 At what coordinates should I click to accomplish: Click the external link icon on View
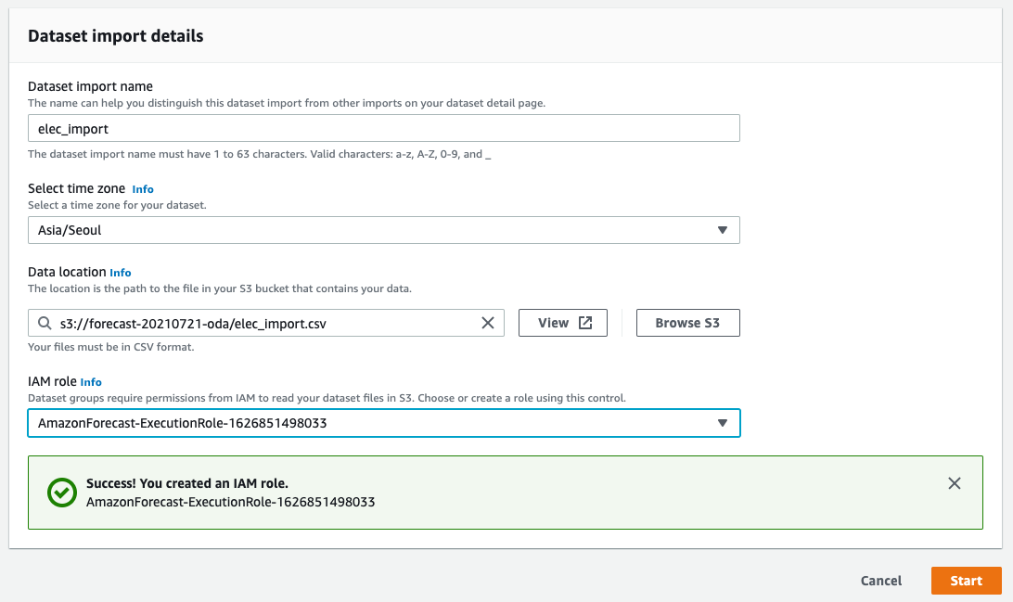585,323
